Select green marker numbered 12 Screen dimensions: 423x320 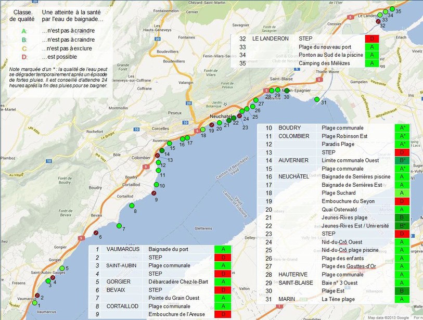pos(158,162)
